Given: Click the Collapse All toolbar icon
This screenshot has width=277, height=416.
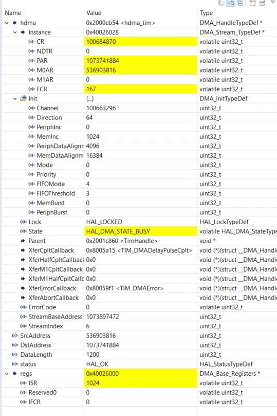Looking at the screenshot, I should (x=240, y=3).
